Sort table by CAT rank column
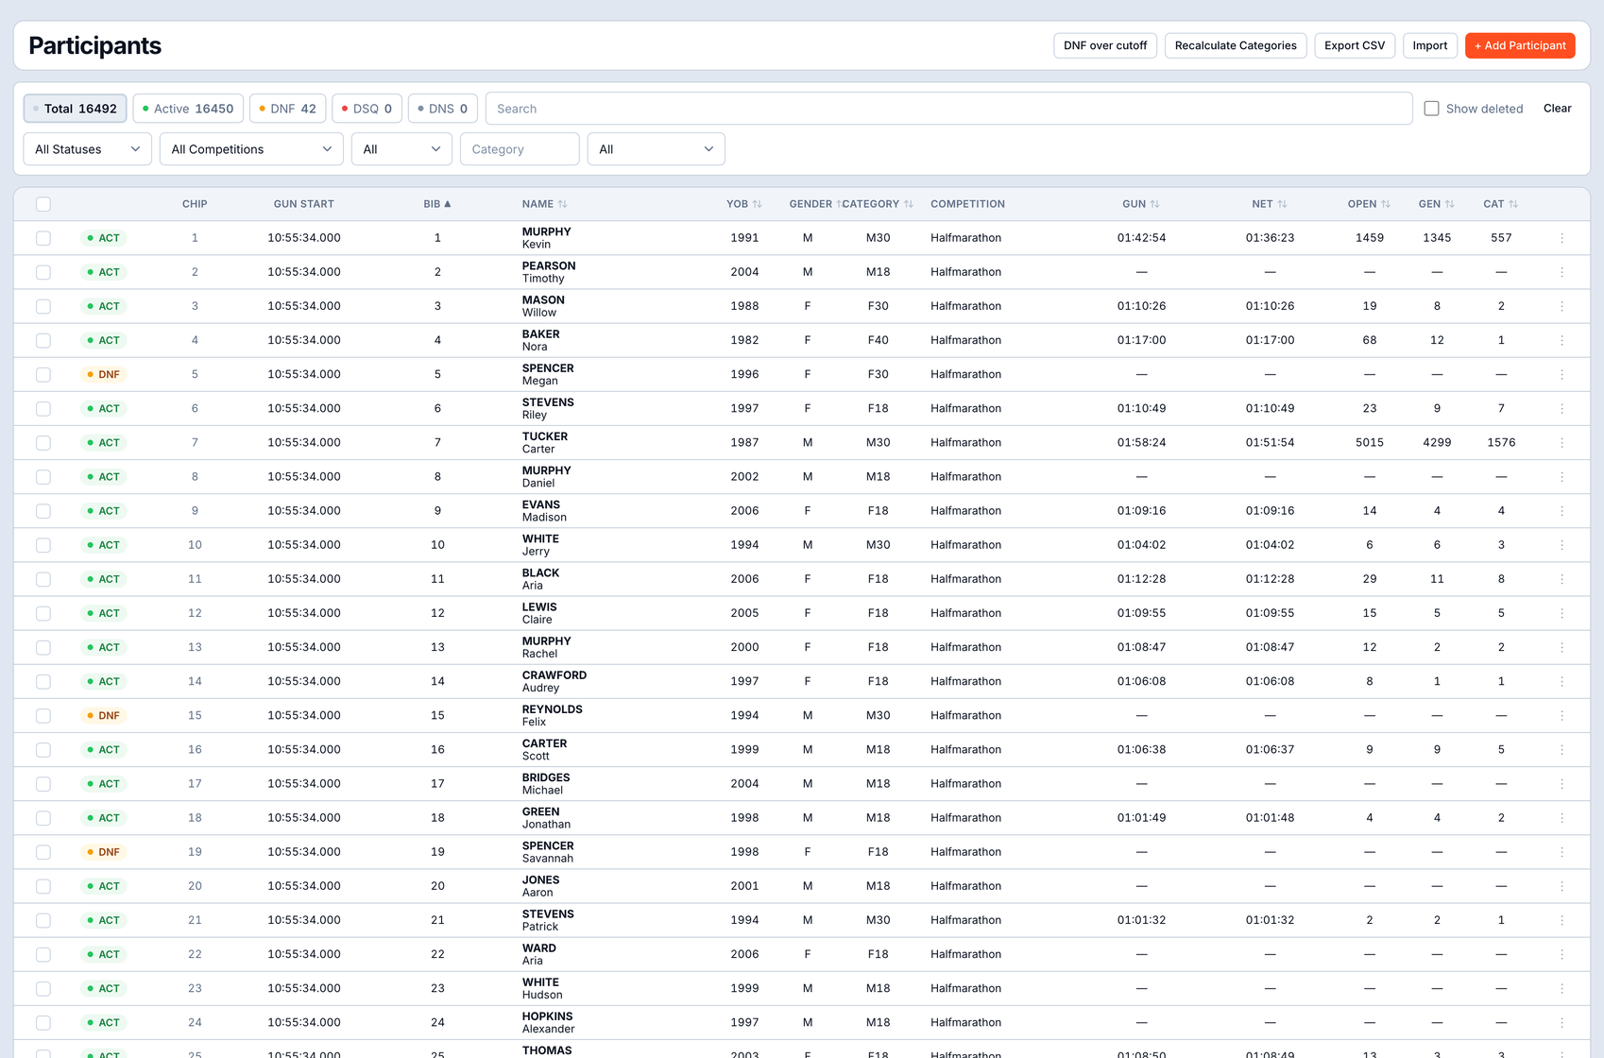This screenshot has height=1058, width=1604. pos(1501,204)
